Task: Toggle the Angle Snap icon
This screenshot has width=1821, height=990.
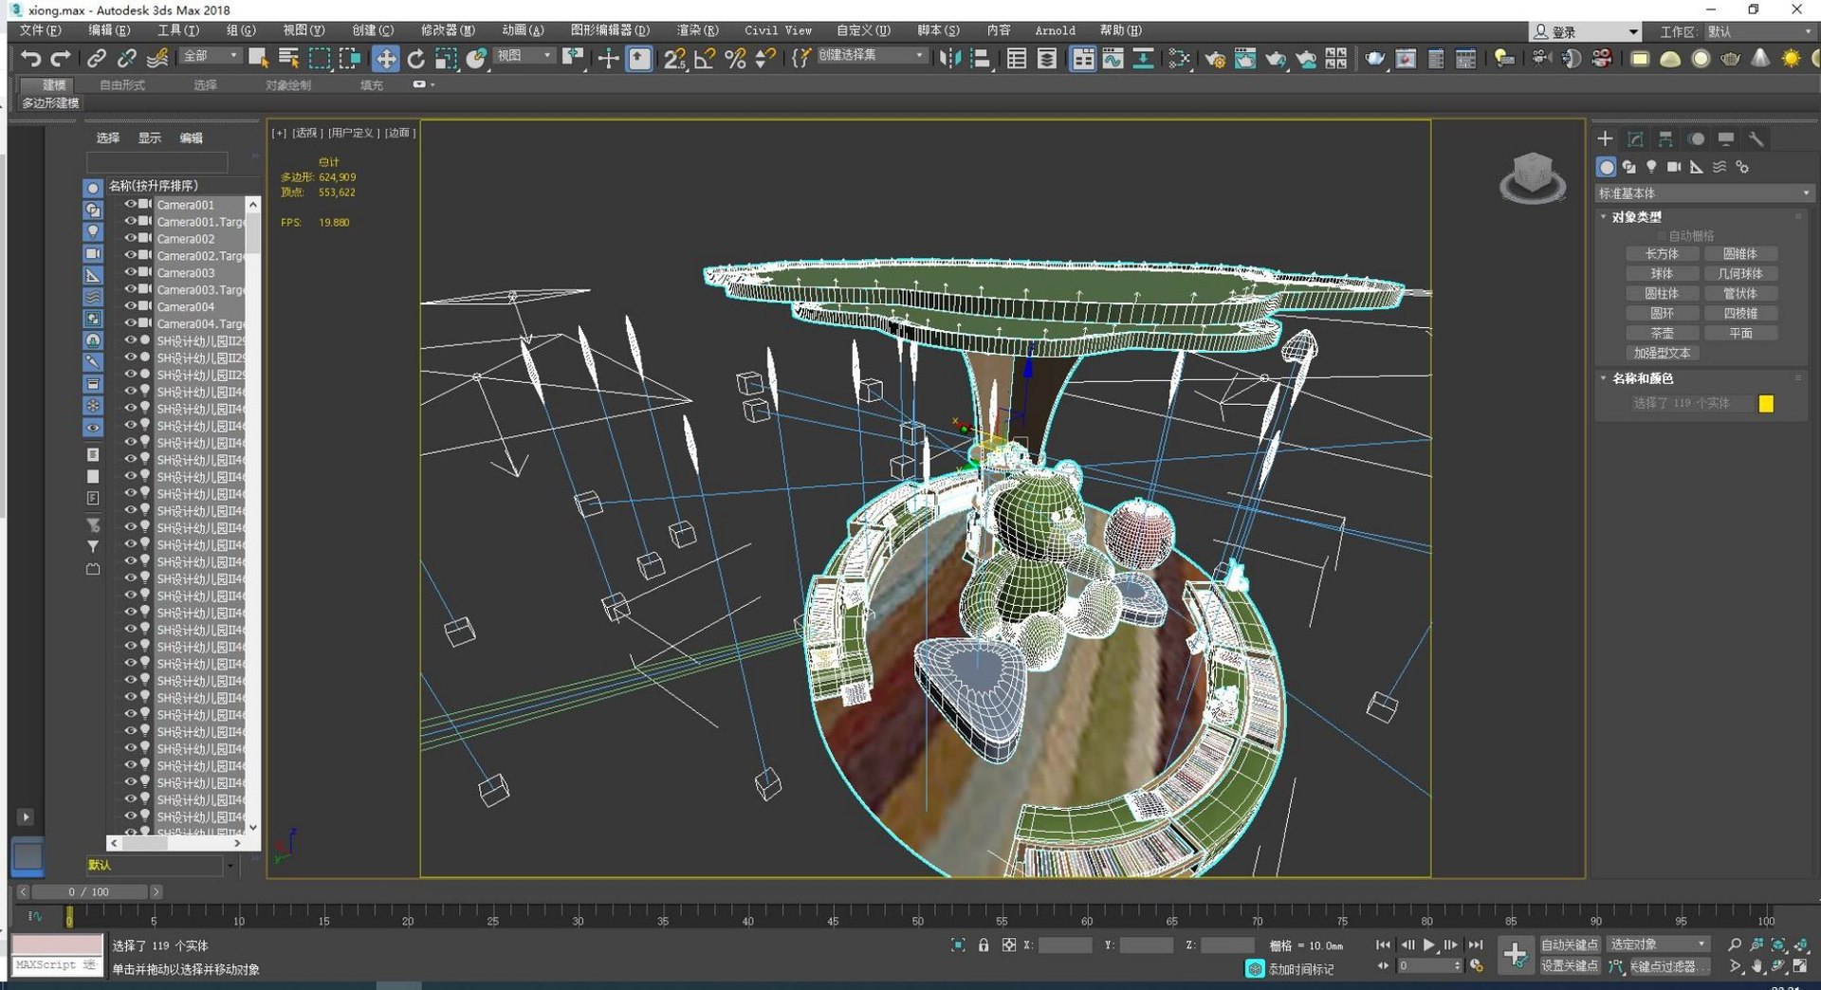Action: [x=705, y=59]
